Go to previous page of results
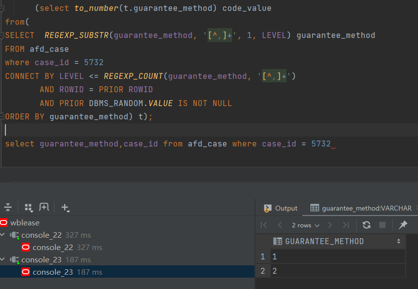The width and height of the screenshot is (418, 289). pos(280,225)
